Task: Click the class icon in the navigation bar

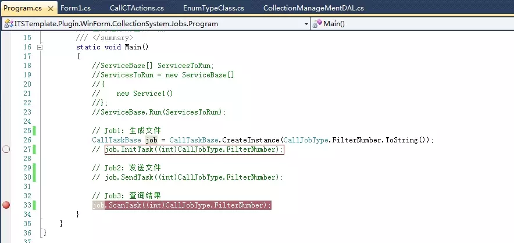Action: (x=8, y=24)
